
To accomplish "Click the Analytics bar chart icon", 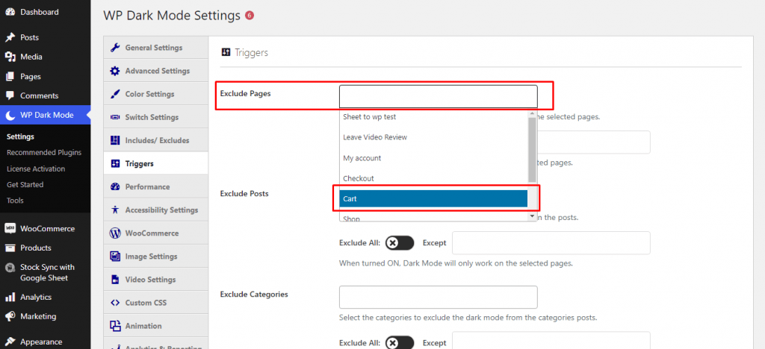I will click(10, 297).
